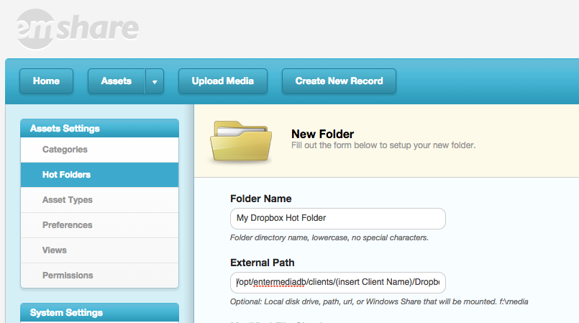Viewport: 579px width, 323px height.
Task: Click the System Settings header
Action: (x=100, y=312)
